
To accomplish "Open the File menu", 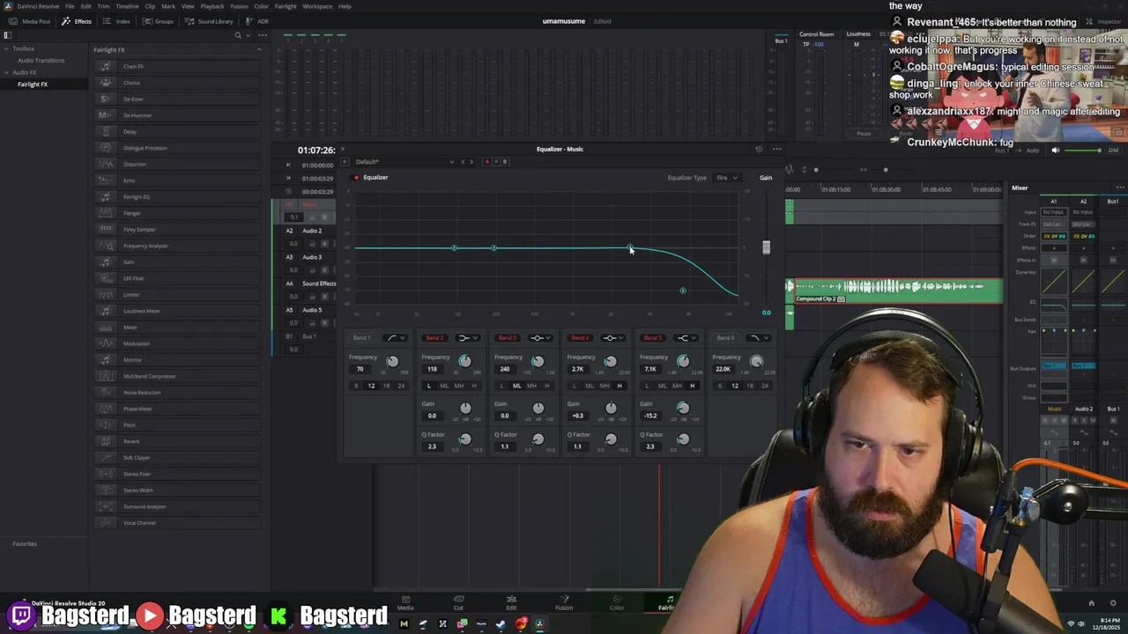I will (x=70, y=6).
